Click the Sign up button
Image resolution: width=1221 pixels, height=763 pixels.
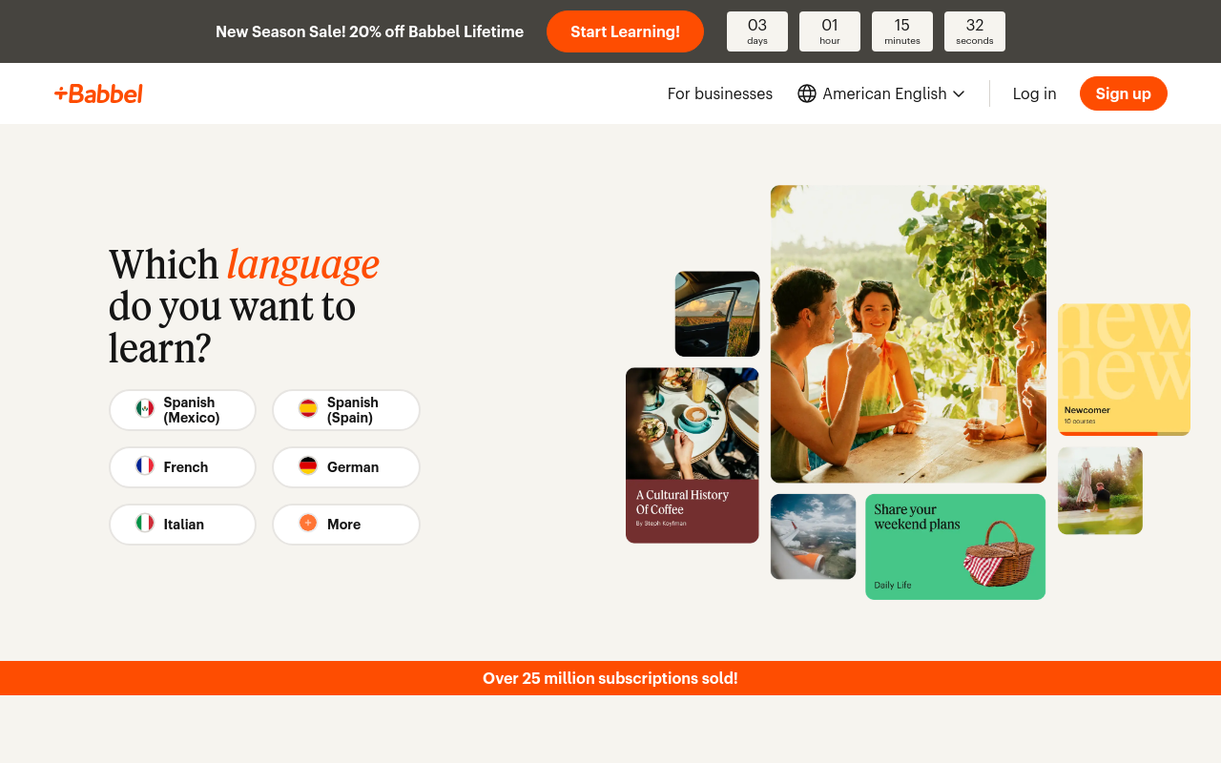click(1123, 93)
